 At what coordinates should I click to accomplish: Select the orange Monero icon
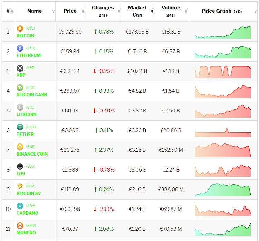coord(20,225)
